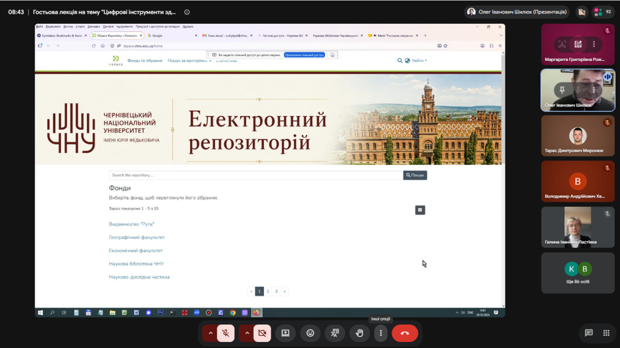The width and height of the screenshot is (620, 348).
Task: Click the Photoshop icon in shared taskbar
Action: tap(160, 313)
